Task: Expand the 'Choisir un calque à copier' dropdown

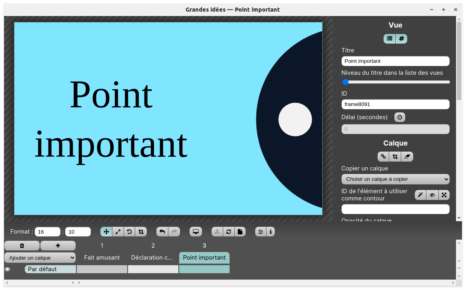Action: [395, 179]
